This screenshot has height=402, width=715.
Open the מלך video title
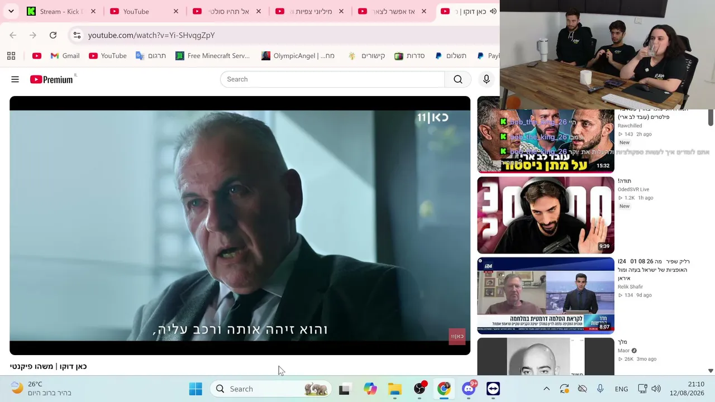pos(622,342)
